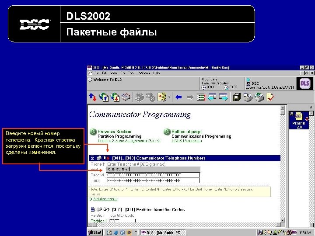Click the printer with pages toolbar icon

248,97
